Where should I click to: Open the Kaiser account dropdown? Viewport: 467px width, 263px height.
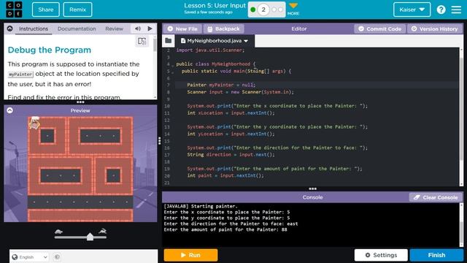[412, 9]
